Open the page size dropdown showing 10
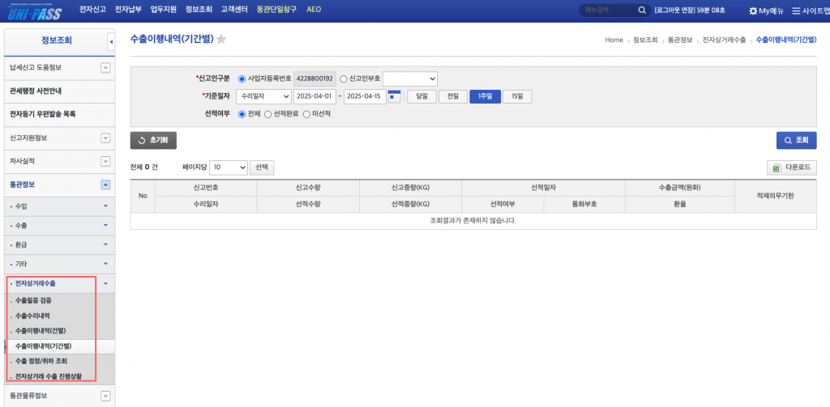The image size is (830, 407). coord(228,167)
